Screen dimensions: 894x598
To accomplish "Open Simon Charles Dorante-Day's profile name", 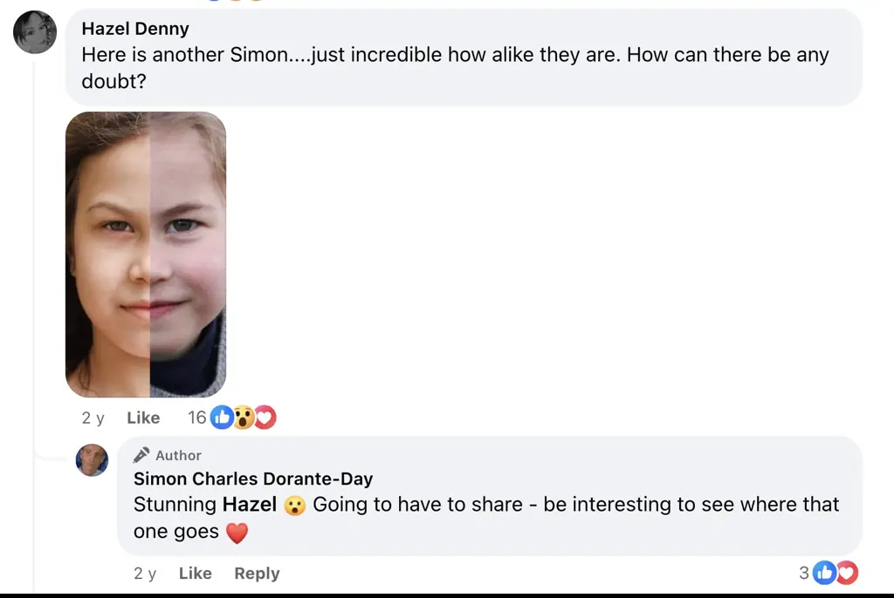I will 253,479.
